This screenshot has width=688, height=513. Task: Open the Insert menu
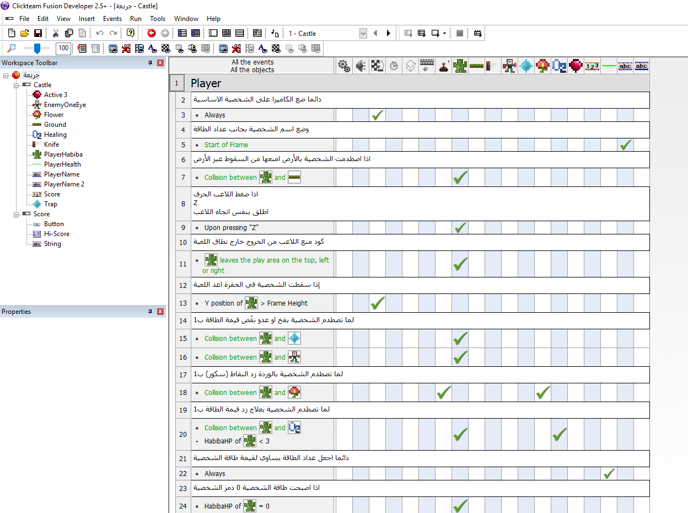pyautogui.click(x=87, y=18)
